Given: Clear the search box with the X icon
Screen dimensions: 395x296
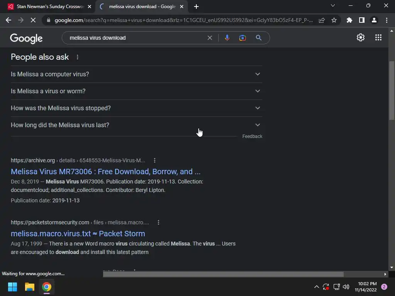Looking at the screenshot, I should pos(209,38).
